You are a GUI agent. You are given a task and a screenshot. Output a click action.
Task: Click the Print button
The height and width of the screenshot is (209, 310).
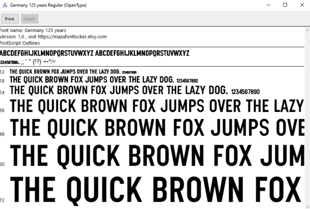[x=10, y=19]
